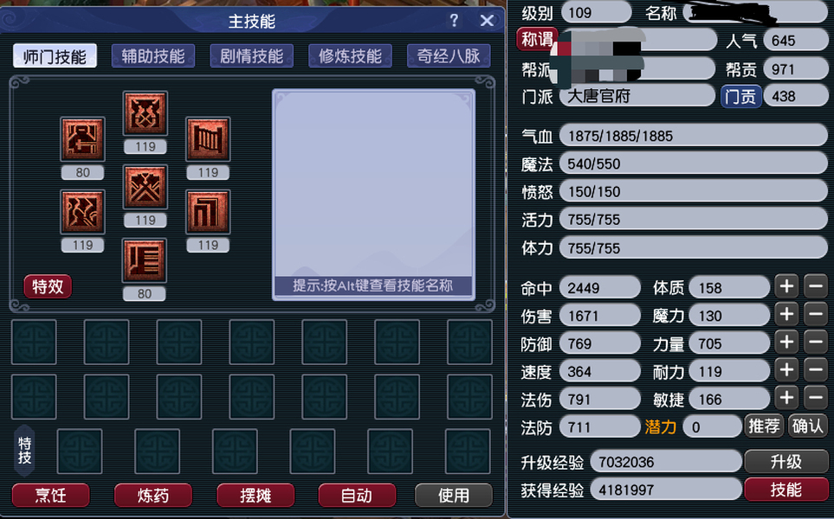Pick the double-arch gate skill icon
The image size is (834, 519).
(x=208, y=212)
